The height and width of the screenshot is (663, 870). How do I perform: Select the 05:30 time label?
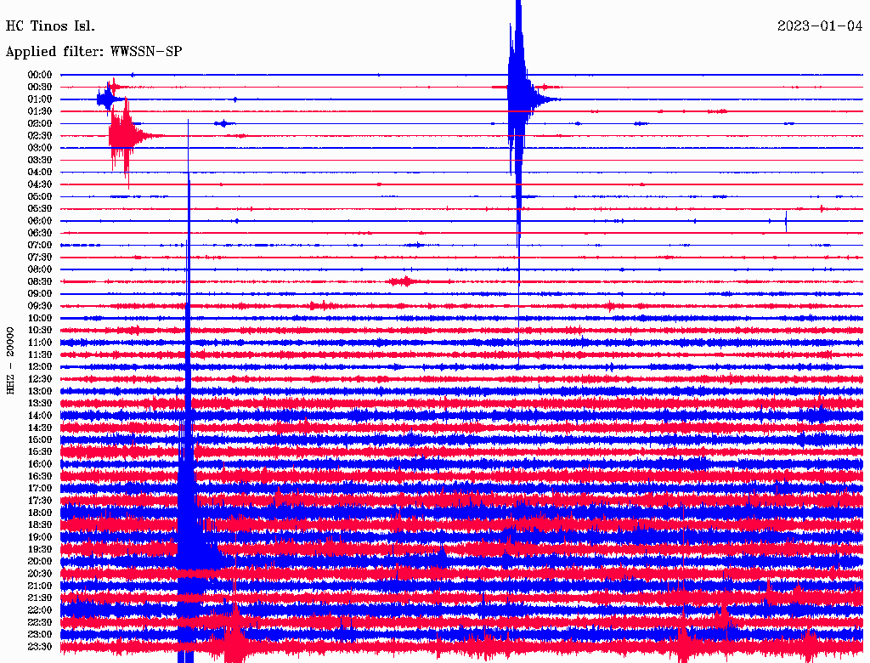pos(40,209)
